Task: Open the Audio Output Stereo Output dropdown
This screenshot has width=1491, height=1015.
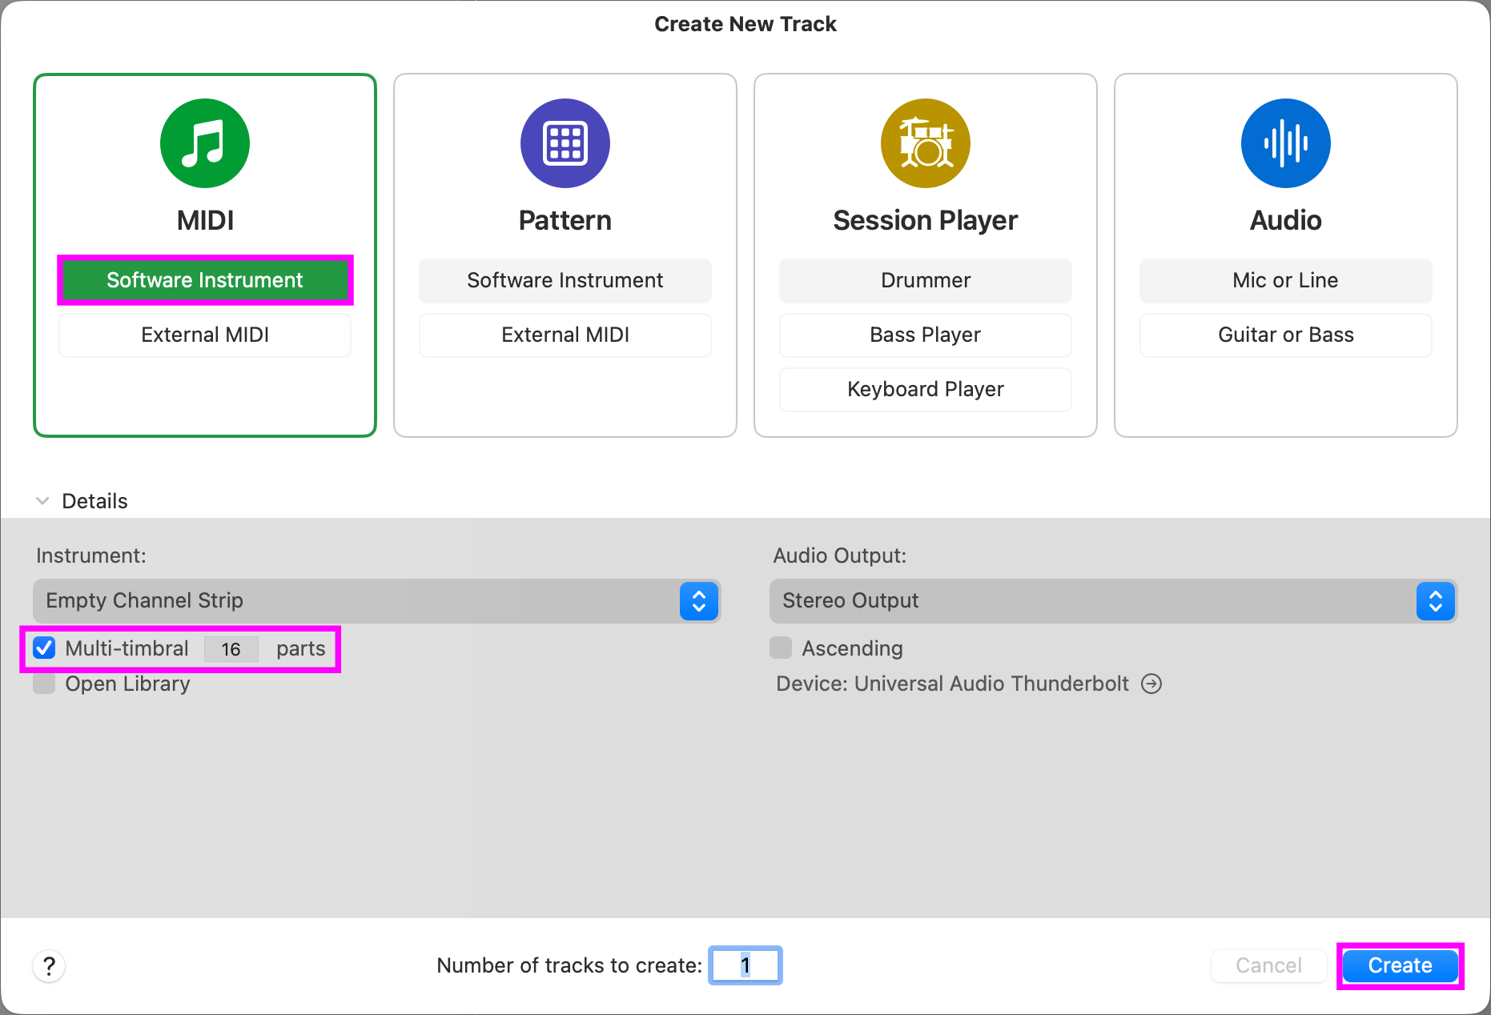Action: coord(1113,601)
